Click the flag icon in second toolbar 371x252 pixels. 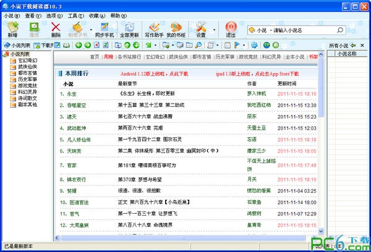click(237, 45)
